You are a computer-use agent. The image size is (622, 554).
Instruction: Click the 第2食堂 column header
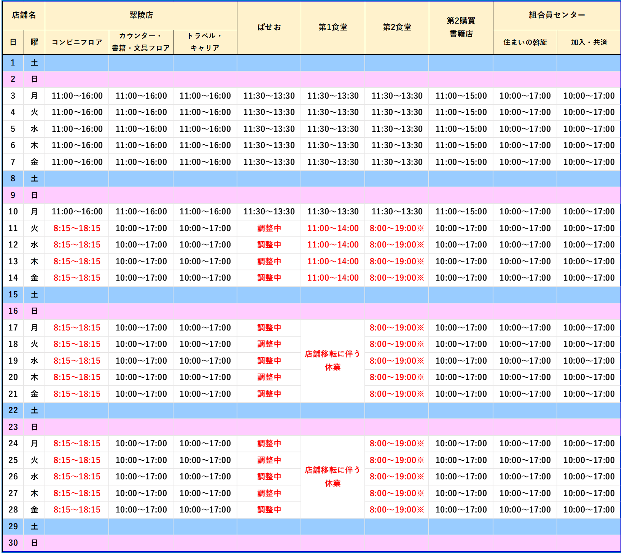pyautogui.click(x=397, y=27)
